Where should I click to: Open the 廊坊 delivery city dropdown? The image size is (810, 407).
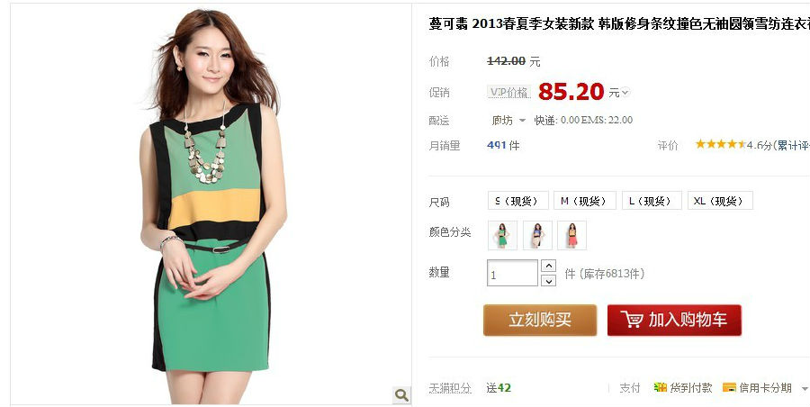click(x=508, y=120)
